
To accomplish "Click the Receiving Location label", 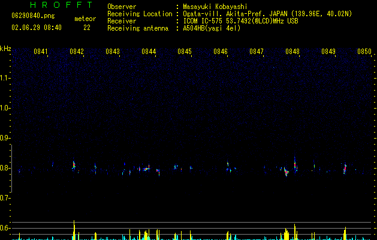I will (140, 14).
